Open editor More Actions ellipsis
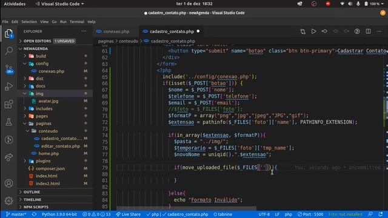Image resolution: width=388 pixels, height=218 pixels. click(x=379, y=31)
